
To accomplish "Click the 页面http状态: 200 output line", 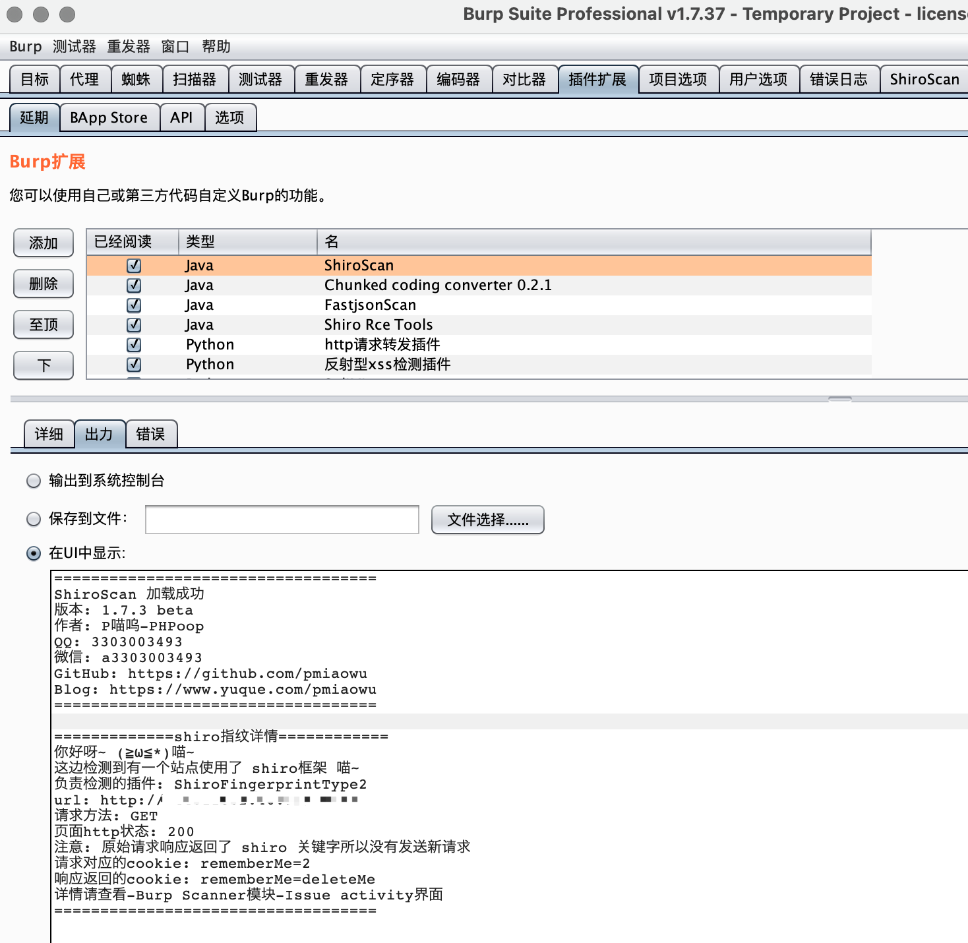I will pyautogui.click(x=125, y=832).
